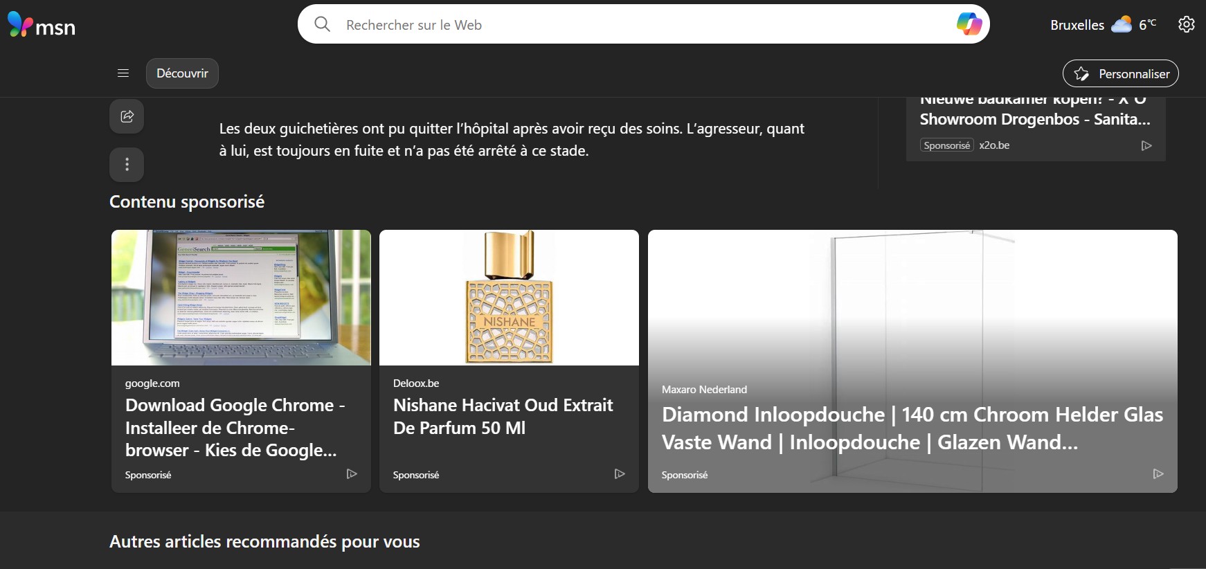Click the Bruxelles weather location
Image resolution: width=1206 pixels, height=569 pixels.
1077,25
